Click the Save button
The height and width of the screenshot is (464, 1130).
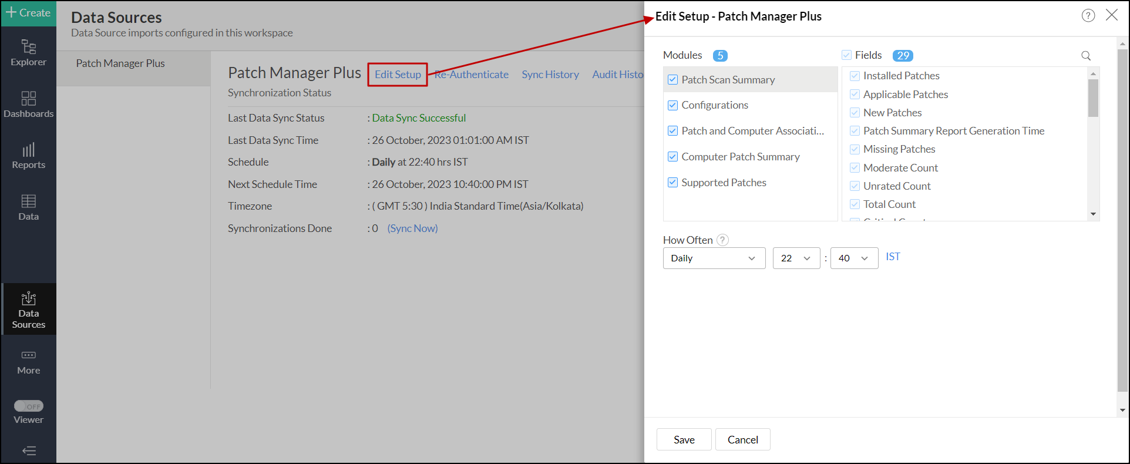coord(684,439)
